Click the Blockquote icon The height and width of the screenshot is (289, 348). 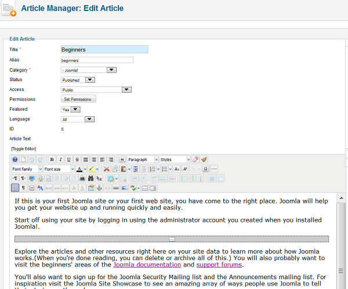point(122,159)
